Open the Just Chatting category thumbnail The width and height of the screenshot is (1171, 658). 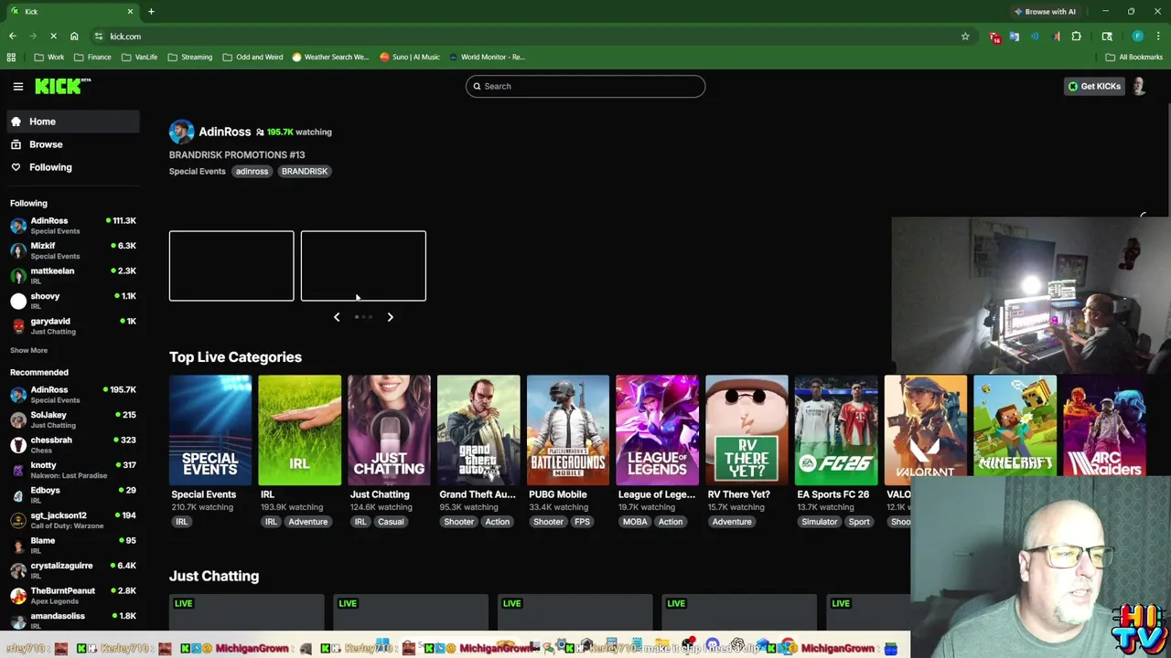[x=389, y=430]
